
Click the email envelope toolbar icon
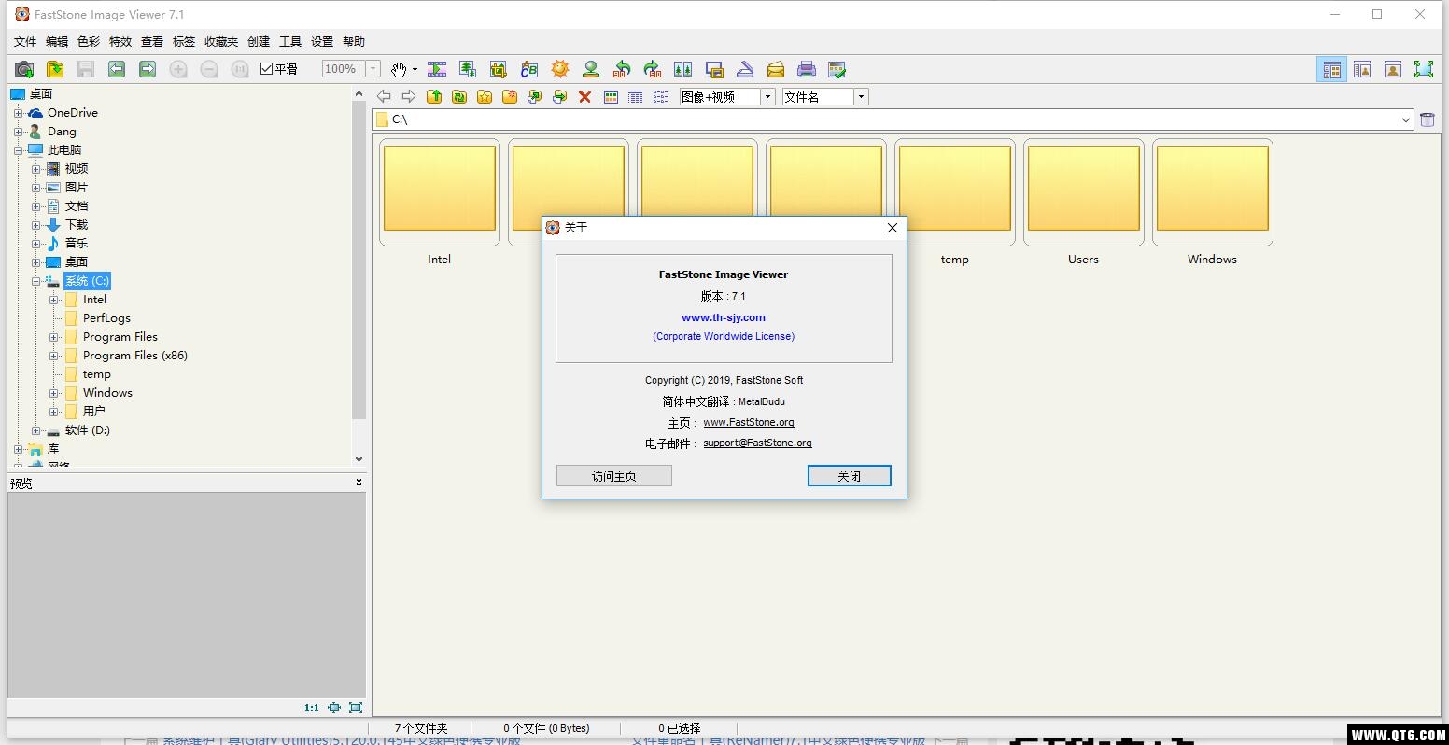tap(776, 69)
